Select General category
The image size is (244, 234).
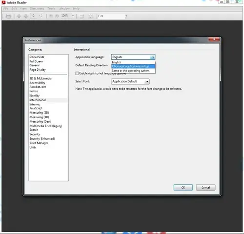tap(34, 65)
